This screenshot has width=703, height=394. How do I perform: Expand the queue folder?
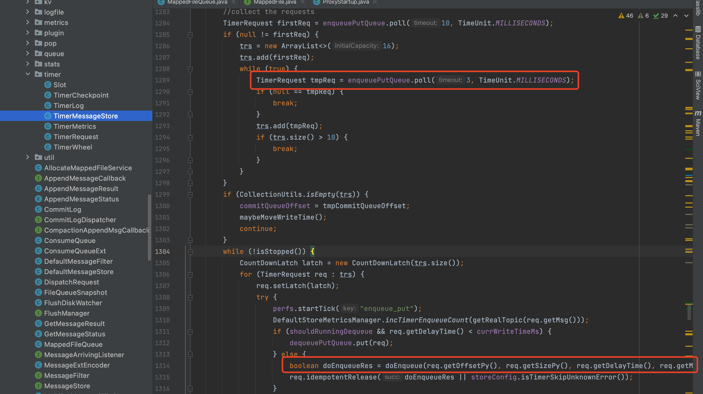tap(28, 53)
